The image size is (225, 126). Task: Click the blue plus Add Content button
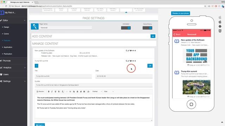click(x=153, y=36)
